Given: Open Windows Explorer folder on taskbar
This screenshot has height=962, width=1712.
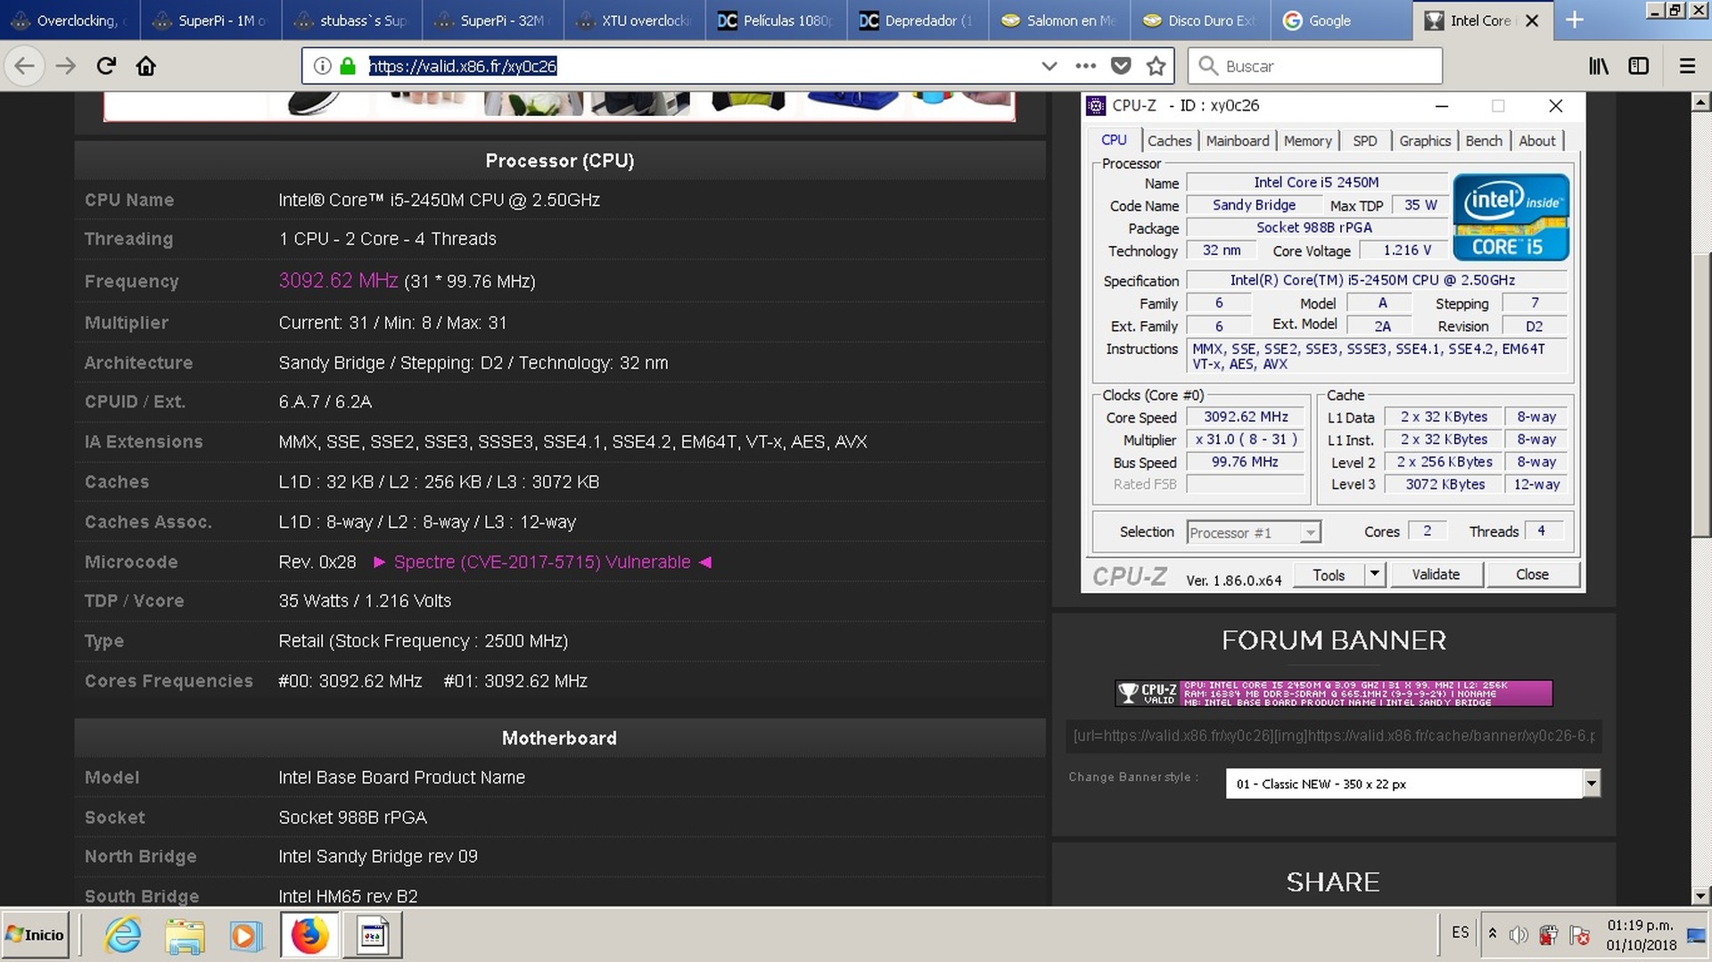Looking at the screenshot, I should coord(185,935).
